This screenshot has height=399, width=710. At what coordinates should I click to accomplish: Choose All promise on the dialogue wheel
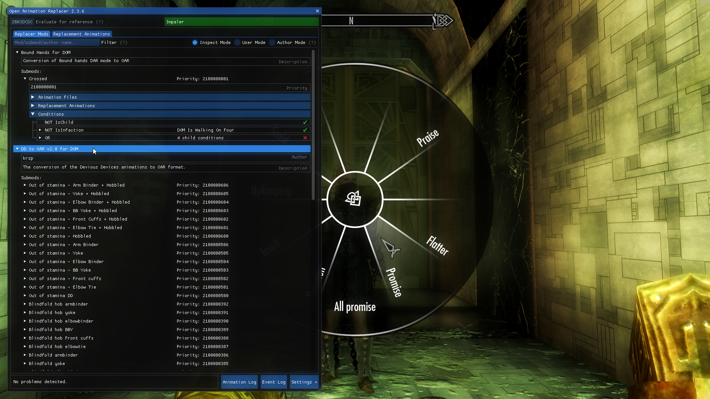coord(355,307)
